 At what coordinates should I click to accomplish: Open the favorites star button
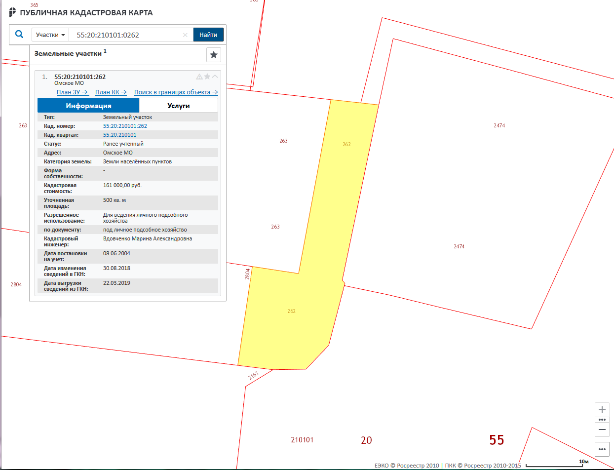pos(214,55)
